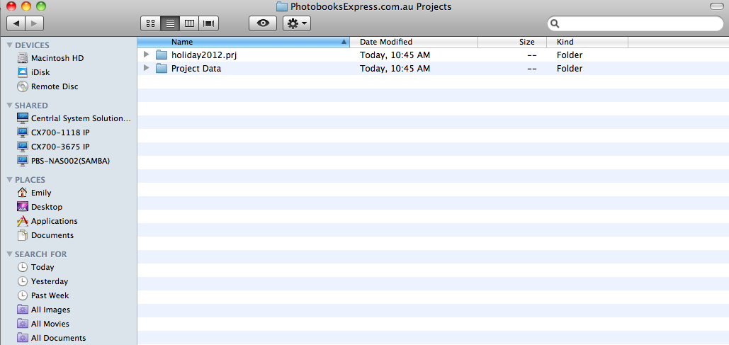Click the folder icon in window title
Viewport: 729px width, 345px height.
tap(281, 6)
